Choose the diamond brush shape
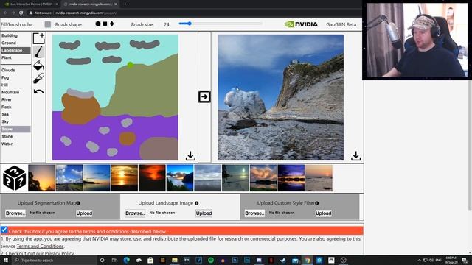The width and height of the screenshot is (472, 265). click(x=111, y=24)
